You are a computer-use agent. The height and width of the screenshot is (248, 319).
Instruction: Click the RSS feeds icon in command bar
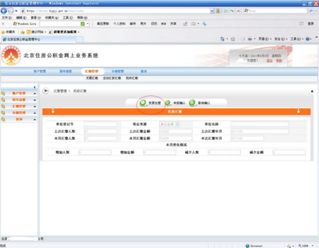click(233, 39)
